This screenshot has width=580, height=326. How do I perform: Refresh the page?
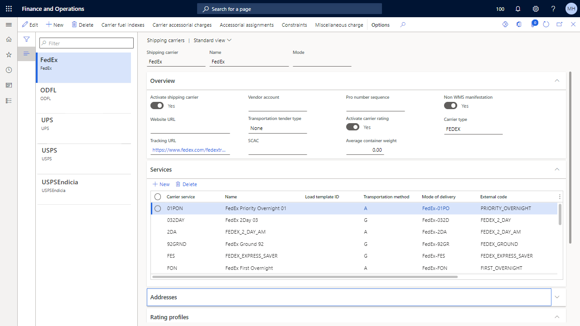pyautogui.click(x=546, y=24)
